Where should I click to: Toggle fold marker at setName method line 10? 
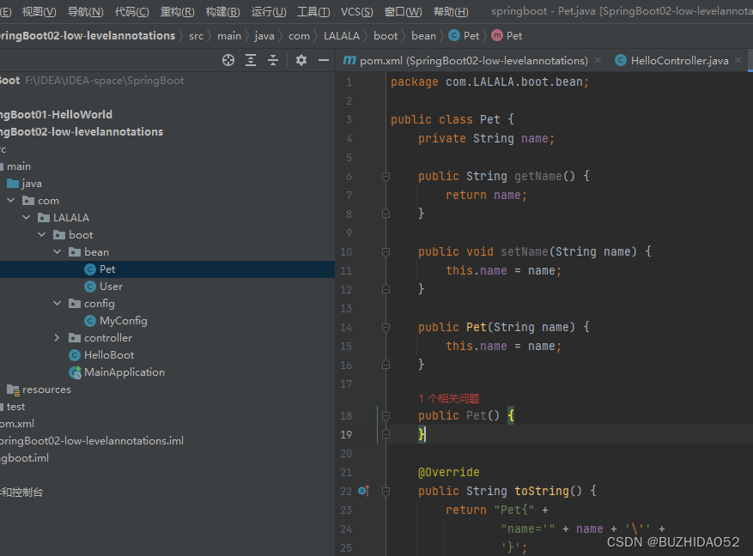[x=386, y=252]
